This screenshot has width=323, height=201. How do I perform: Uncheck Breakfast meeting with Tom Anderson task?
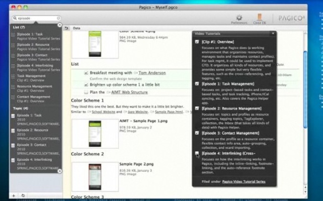[x=86, y=73]
